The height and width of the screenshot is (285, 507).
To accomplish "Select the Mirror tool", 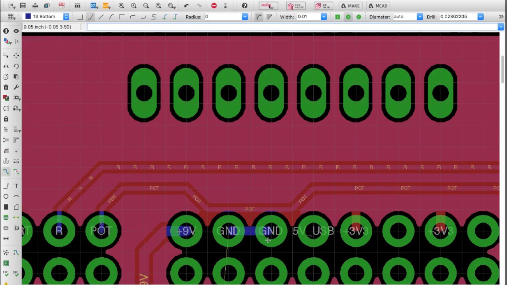I will 6,66.
